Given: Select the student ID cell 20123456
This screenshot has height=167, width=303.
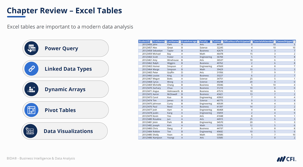Looking at the screenshot, I should 147,44.
